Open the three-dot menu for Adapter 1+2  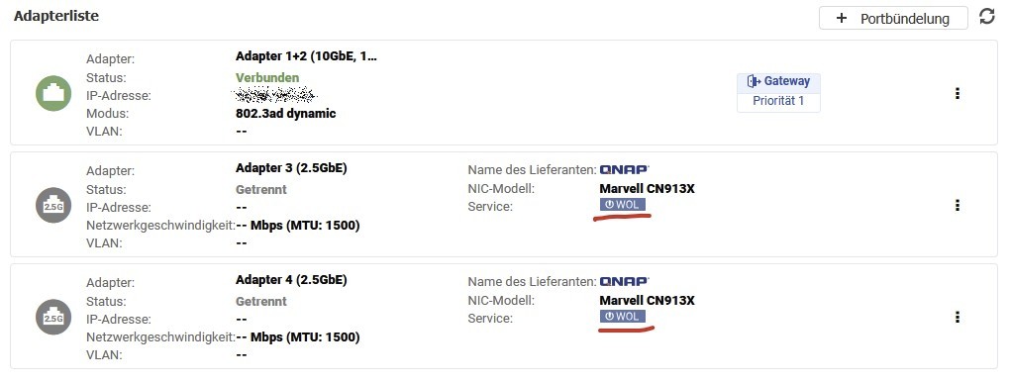click(958, 93)
